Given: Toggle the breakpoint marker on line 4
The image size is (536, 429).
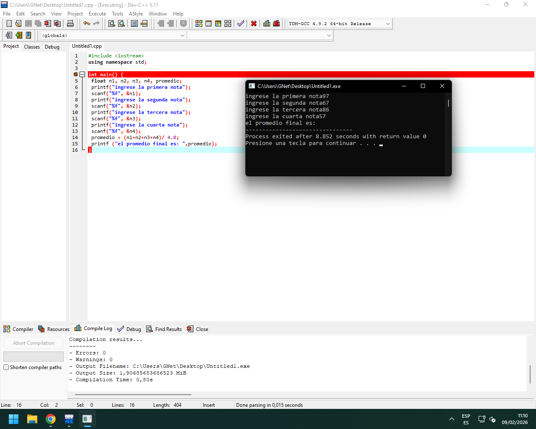Looking at the screenshot, I should [x=76, y=75].
